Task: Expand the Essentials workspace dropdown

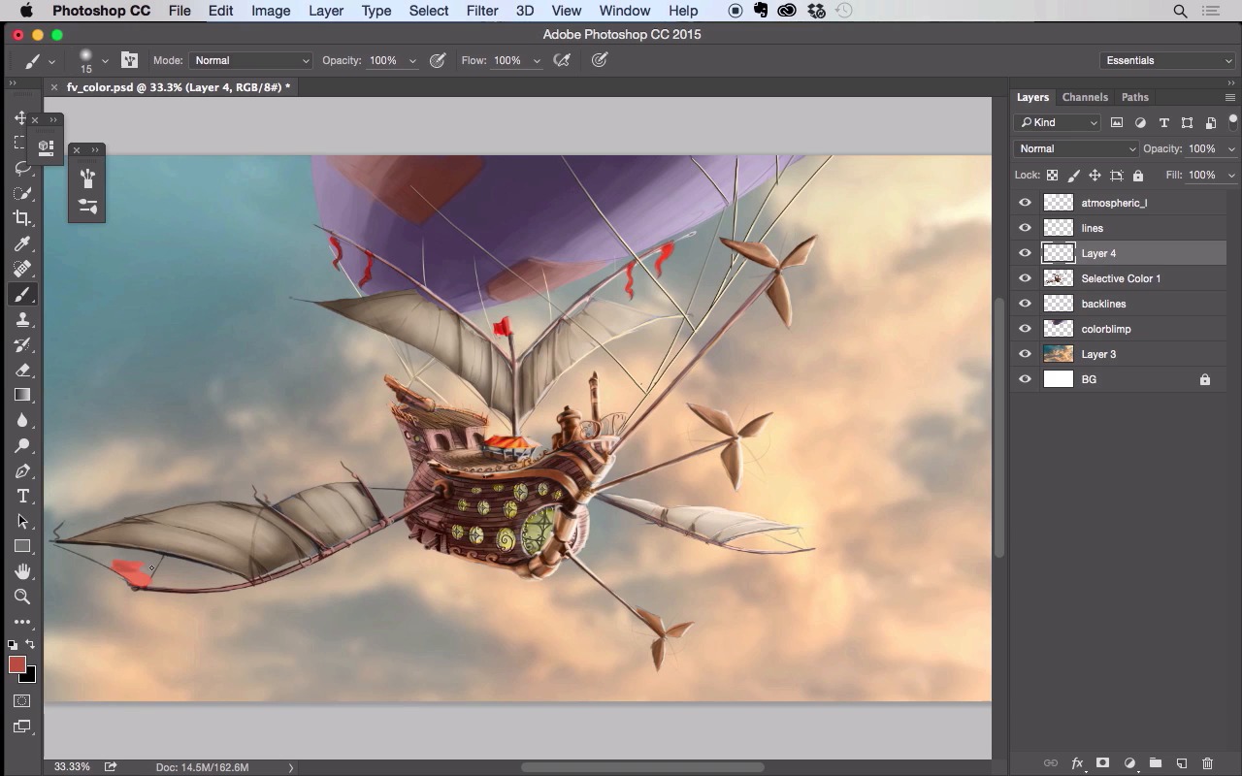Action: tap(1167, 60)
